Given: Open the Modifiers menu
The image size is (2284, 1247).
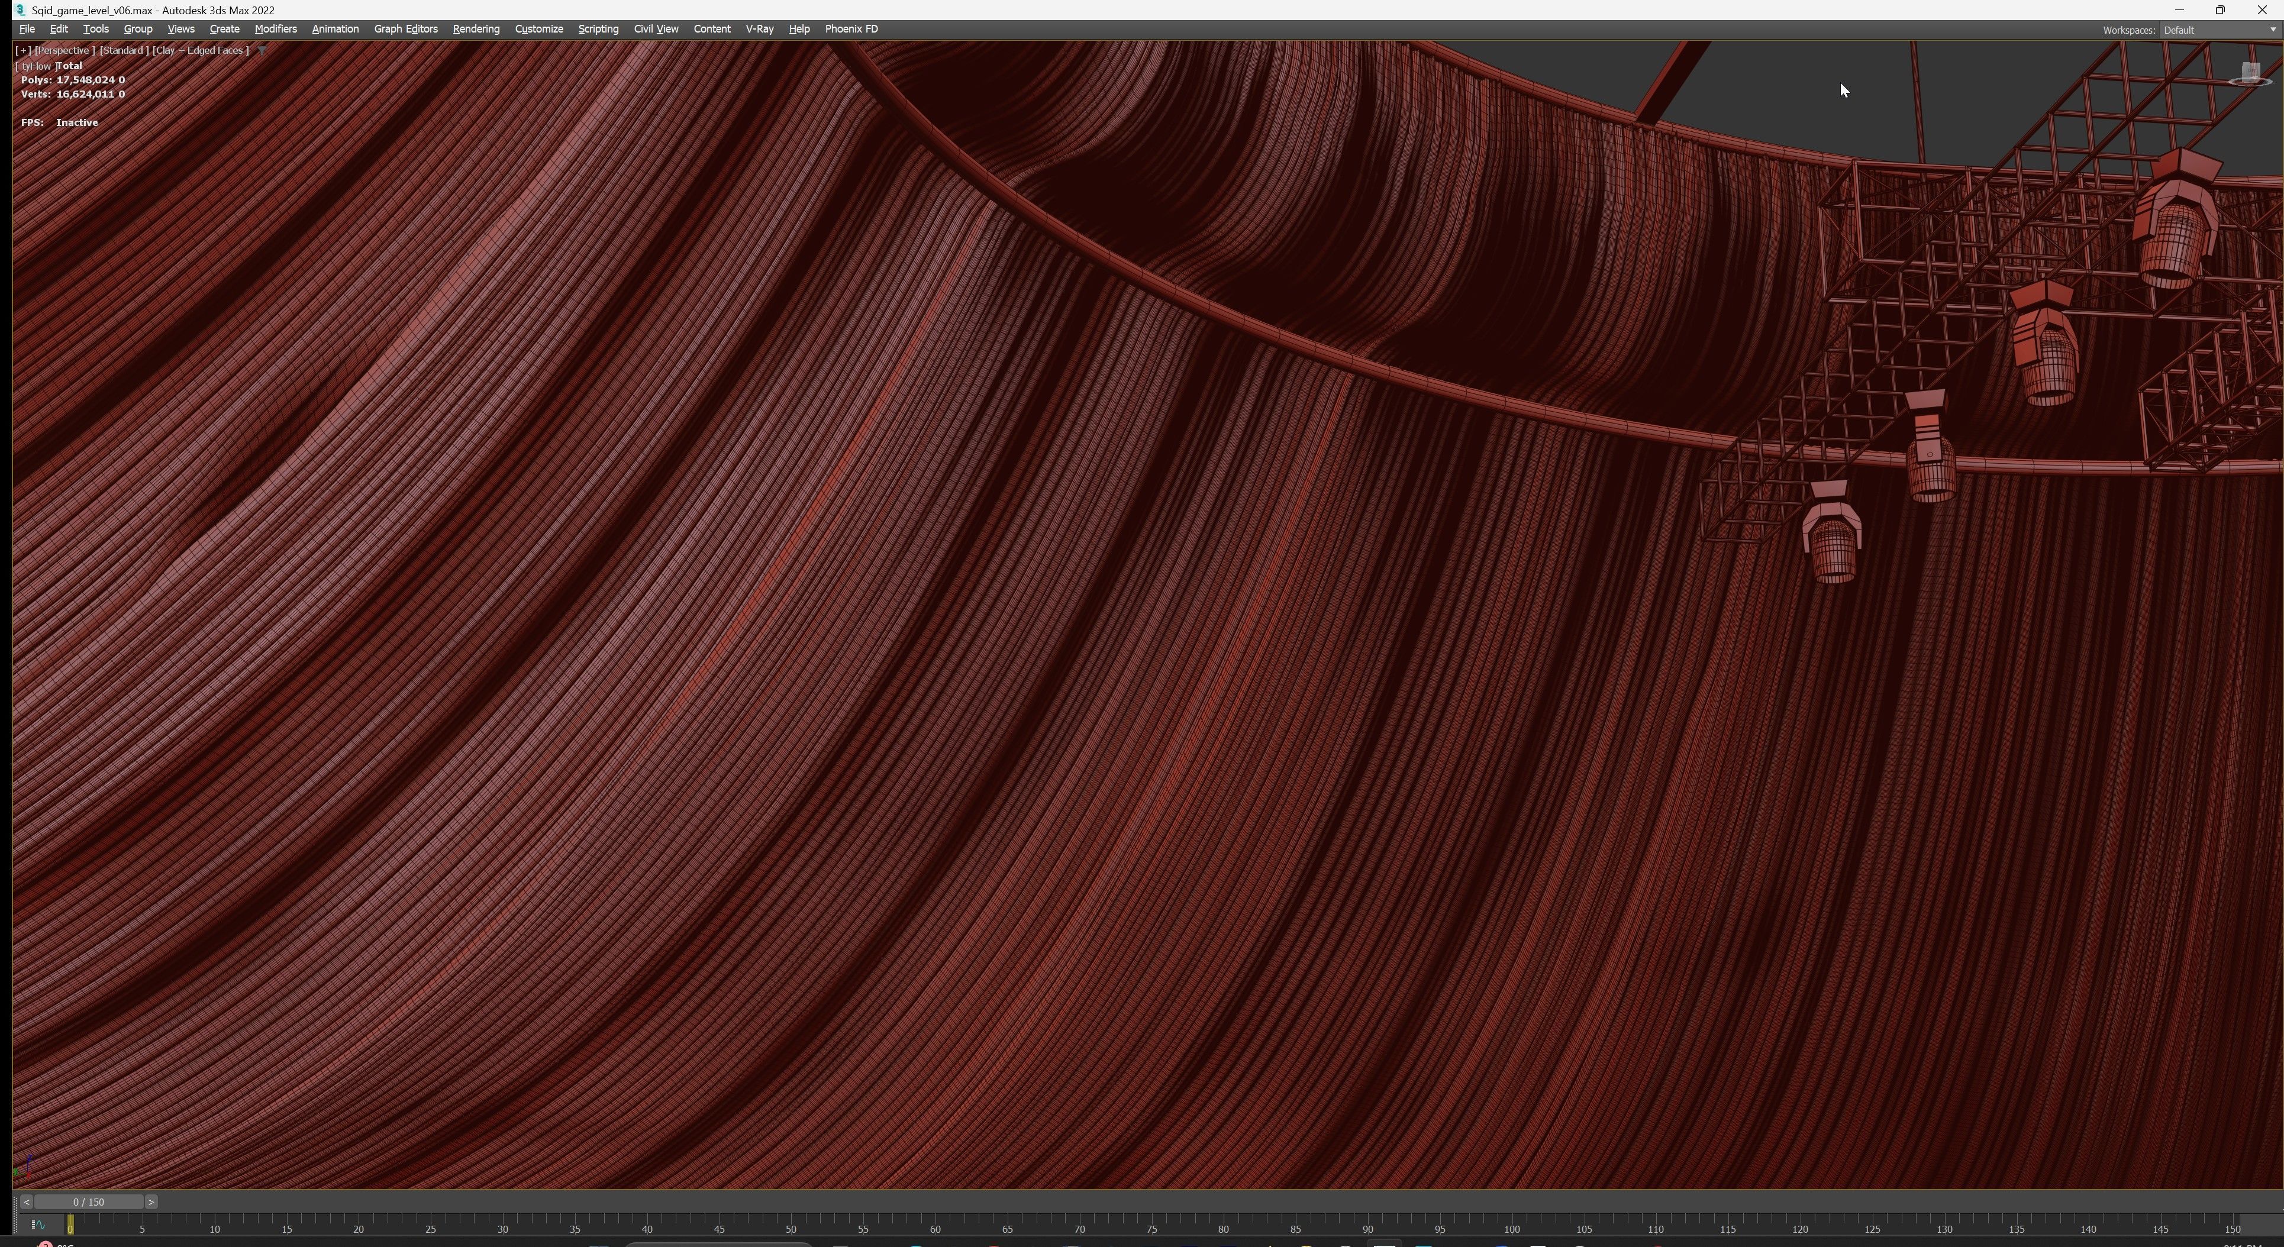Looking at the screenshot, I should (275, 29).
